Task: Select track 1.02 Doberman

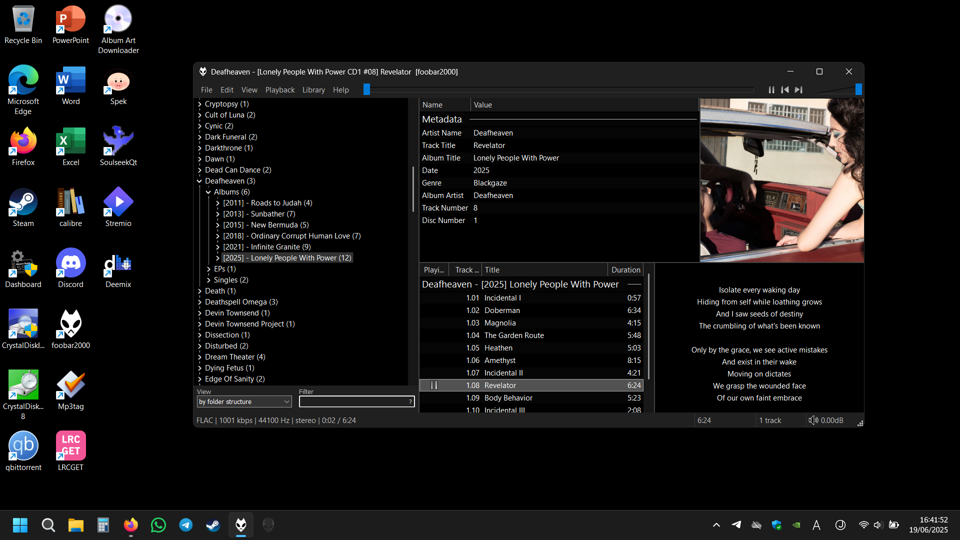Action: [531, 310]
